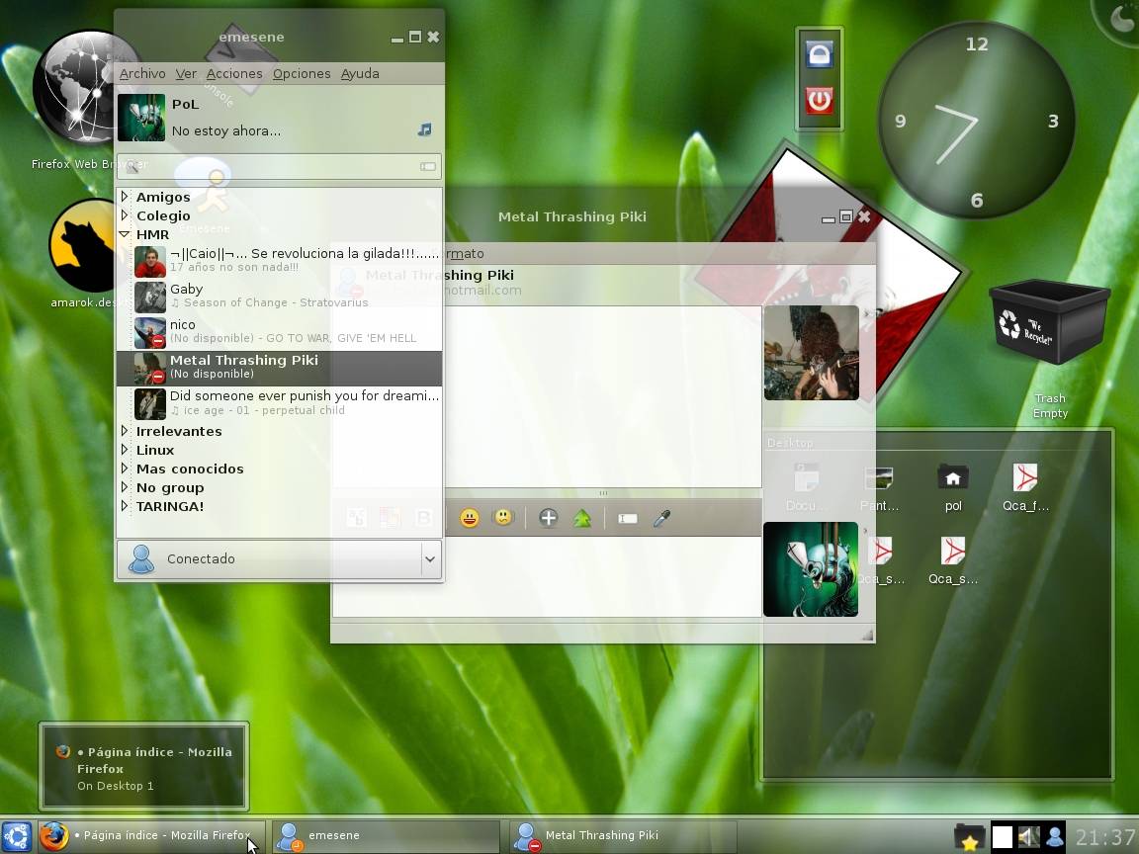The height and width of the screenshot is (854, 1139).
Task: Click the chat message input area
Action: click(x=547, y=576)
